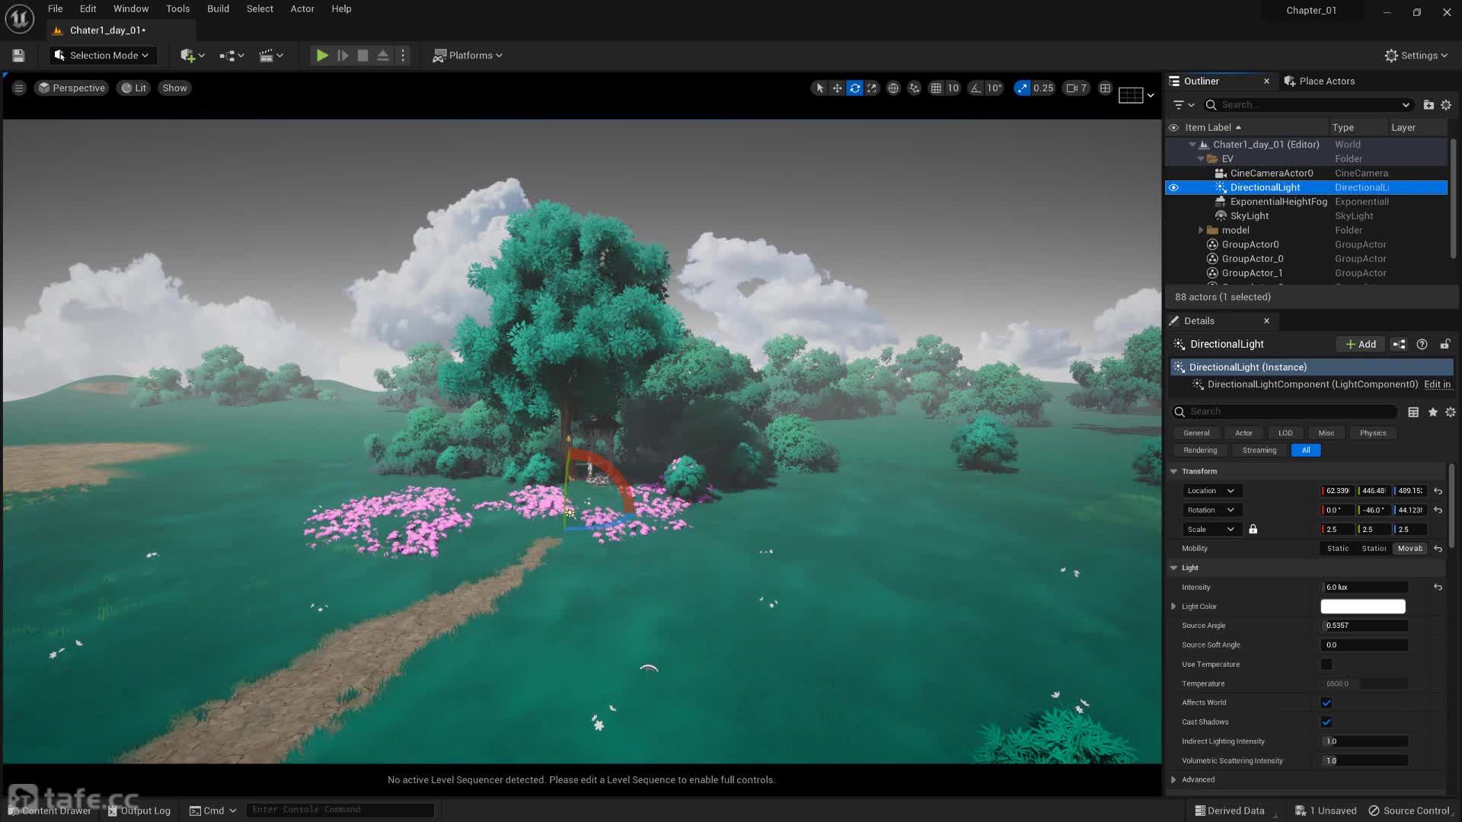This screenshot has height=822, width=1462.
Task: Open the Outliner filter options
Action: [1183, 105]
